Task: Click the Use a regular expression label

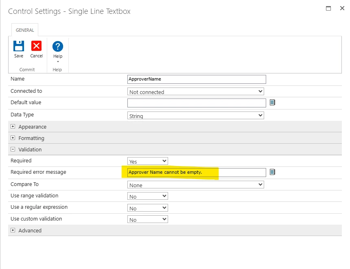Action: 39,207
